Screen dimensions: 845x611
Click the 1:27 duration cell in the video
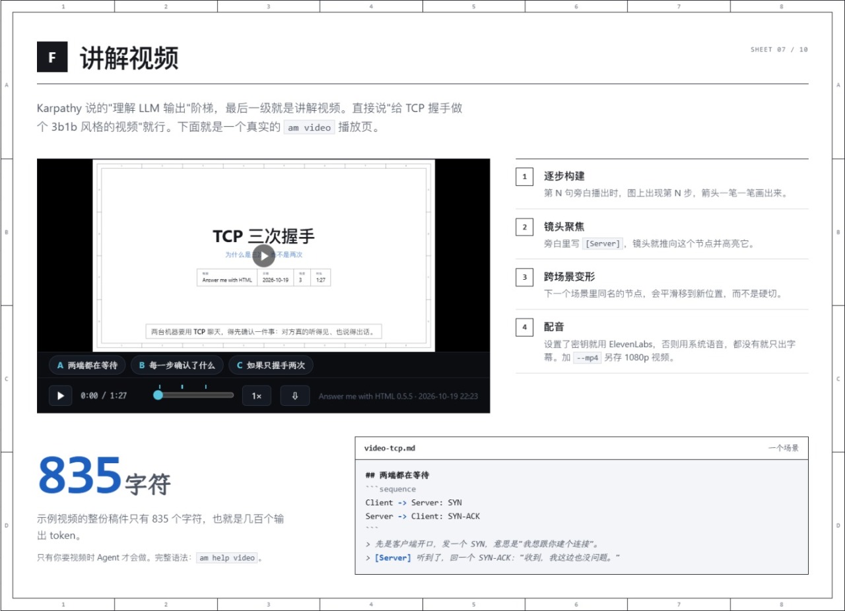point(321,278)
